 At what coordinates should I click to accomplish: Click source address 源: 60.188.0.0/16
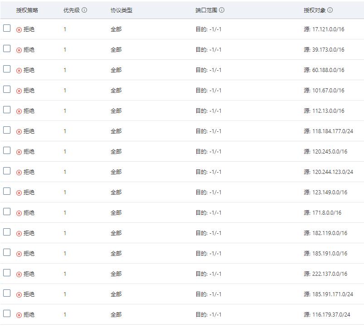pyautogui.click(x=324, y=70)
